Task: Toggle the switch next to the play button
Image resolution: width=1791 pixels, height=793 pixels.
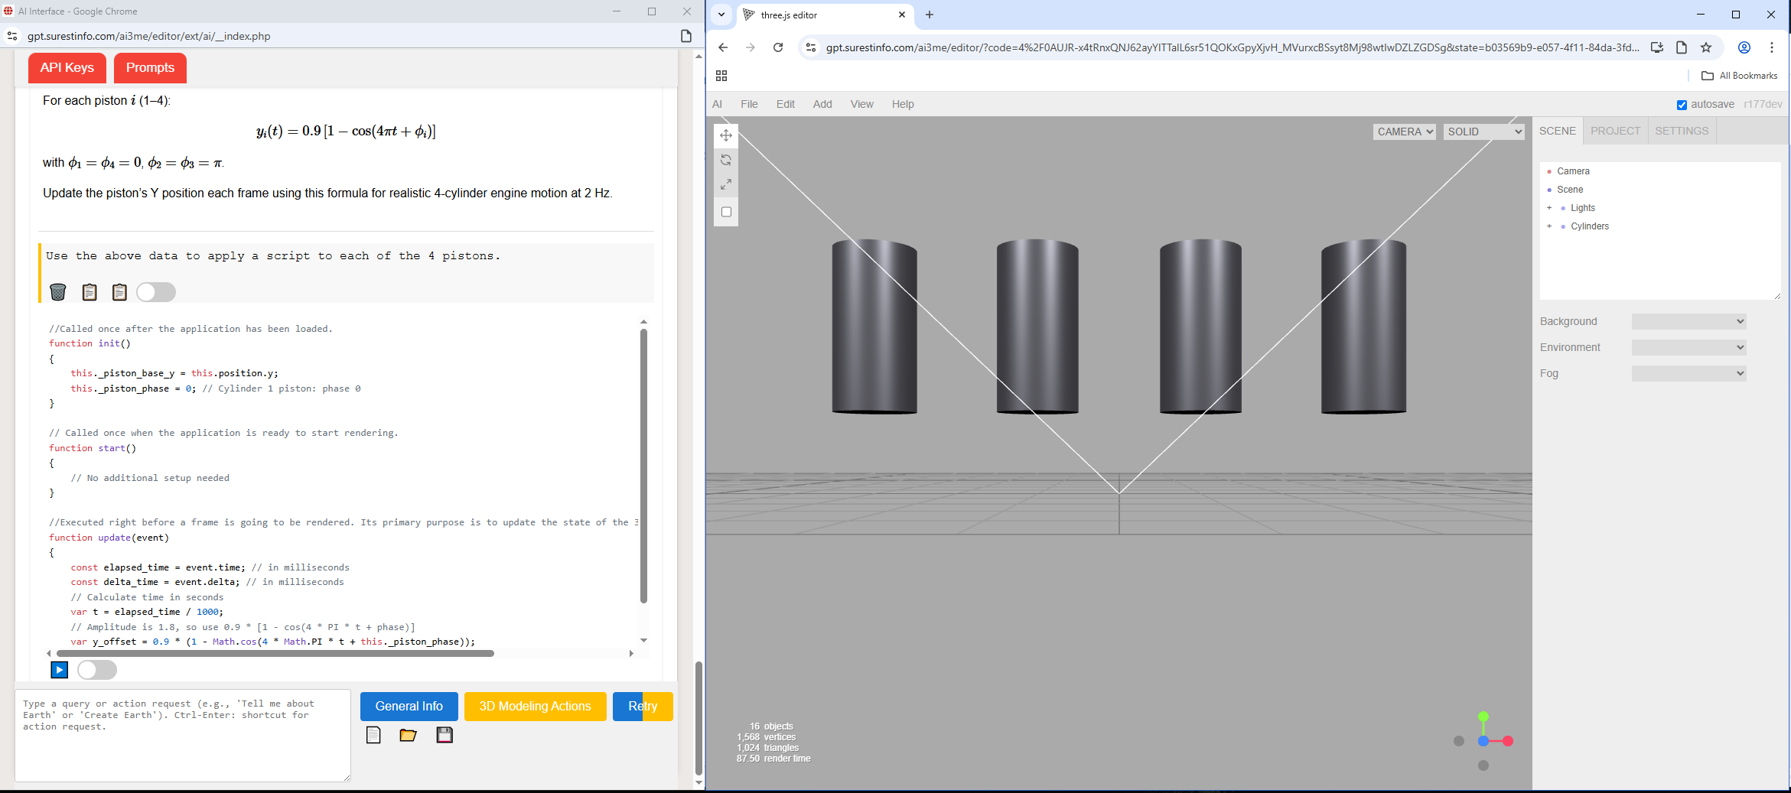Action: click(97, 670)
